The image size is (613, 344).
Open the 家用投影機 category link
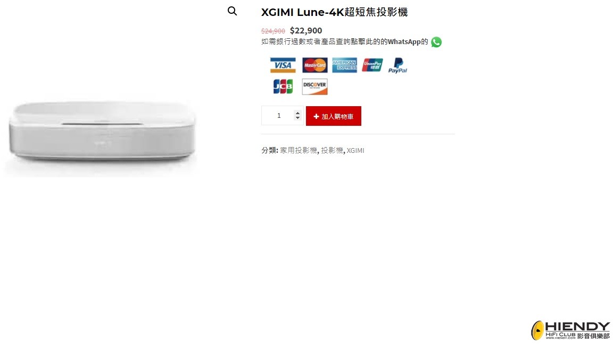299,150
